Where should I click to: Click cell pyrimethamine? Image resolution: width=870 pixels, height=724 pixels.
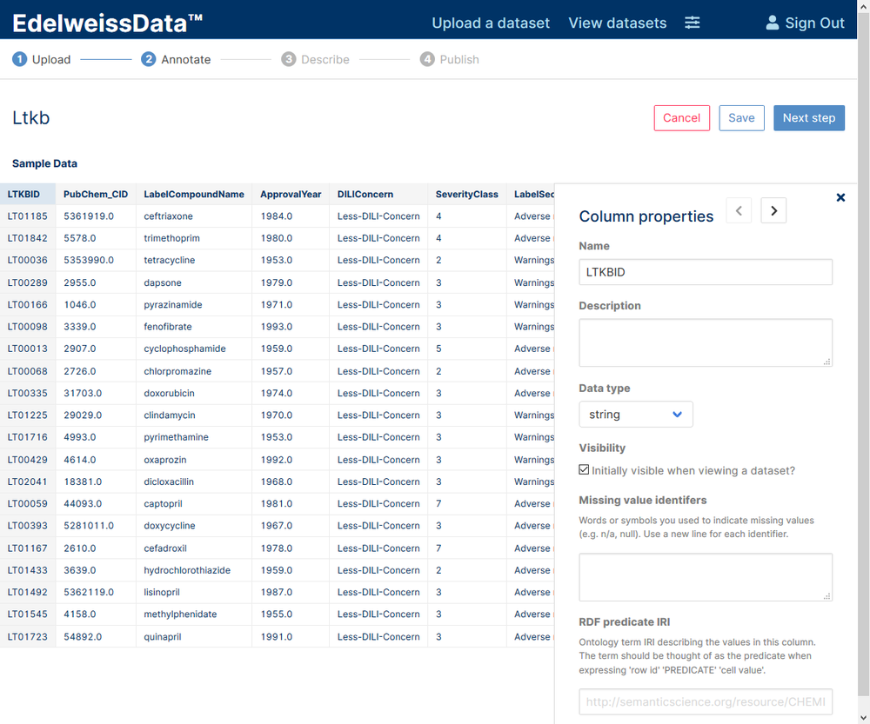tap(194, 437)
